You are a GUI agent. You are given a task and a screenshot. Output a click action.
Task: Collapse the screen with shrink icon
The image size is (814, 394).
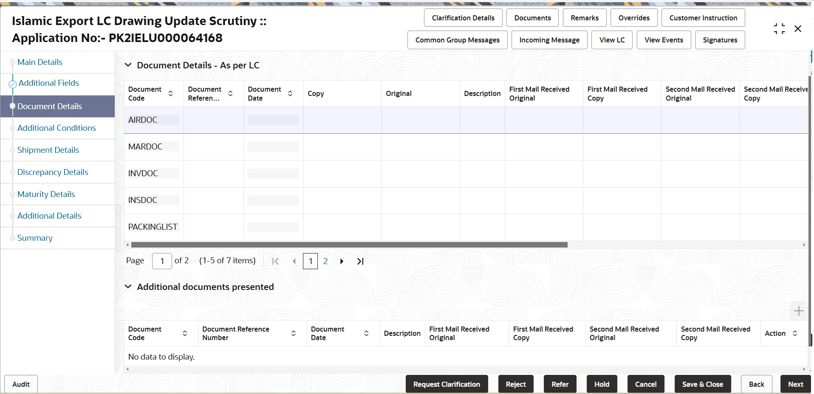point(779,29)
